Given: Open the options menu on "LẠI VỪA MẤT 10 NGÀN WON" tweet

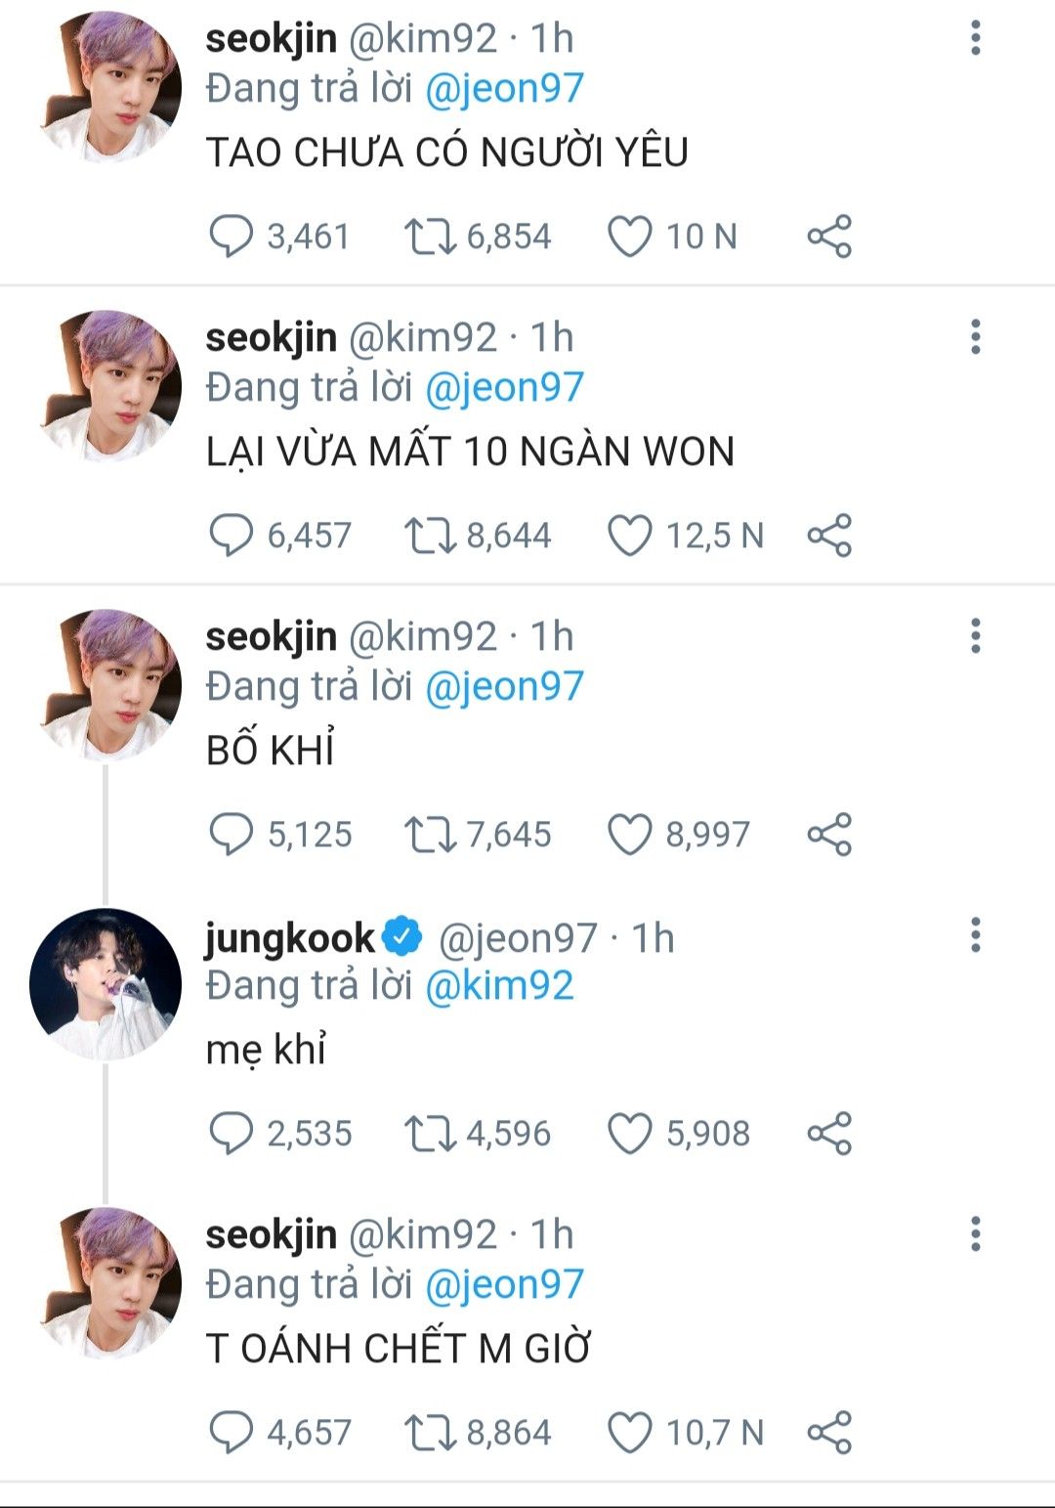Looking at the screenshot, I should click(x=975, y=337).
